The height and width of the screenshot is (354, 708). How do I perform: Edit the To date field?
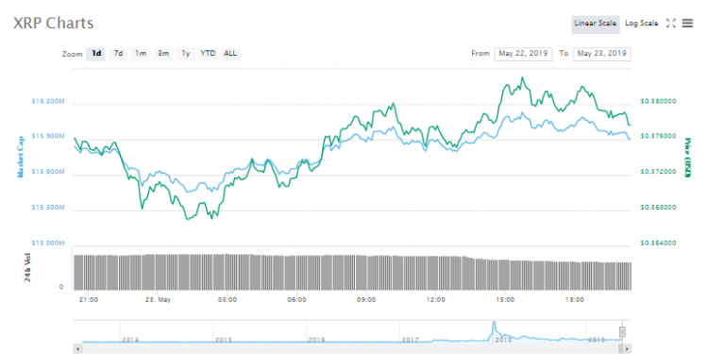(x=602, y=54)
